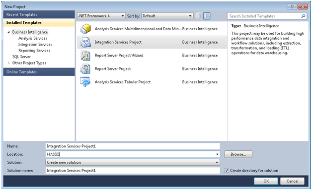Click Business Intelligence type beside Report Server Project

(x=200, y=69)
